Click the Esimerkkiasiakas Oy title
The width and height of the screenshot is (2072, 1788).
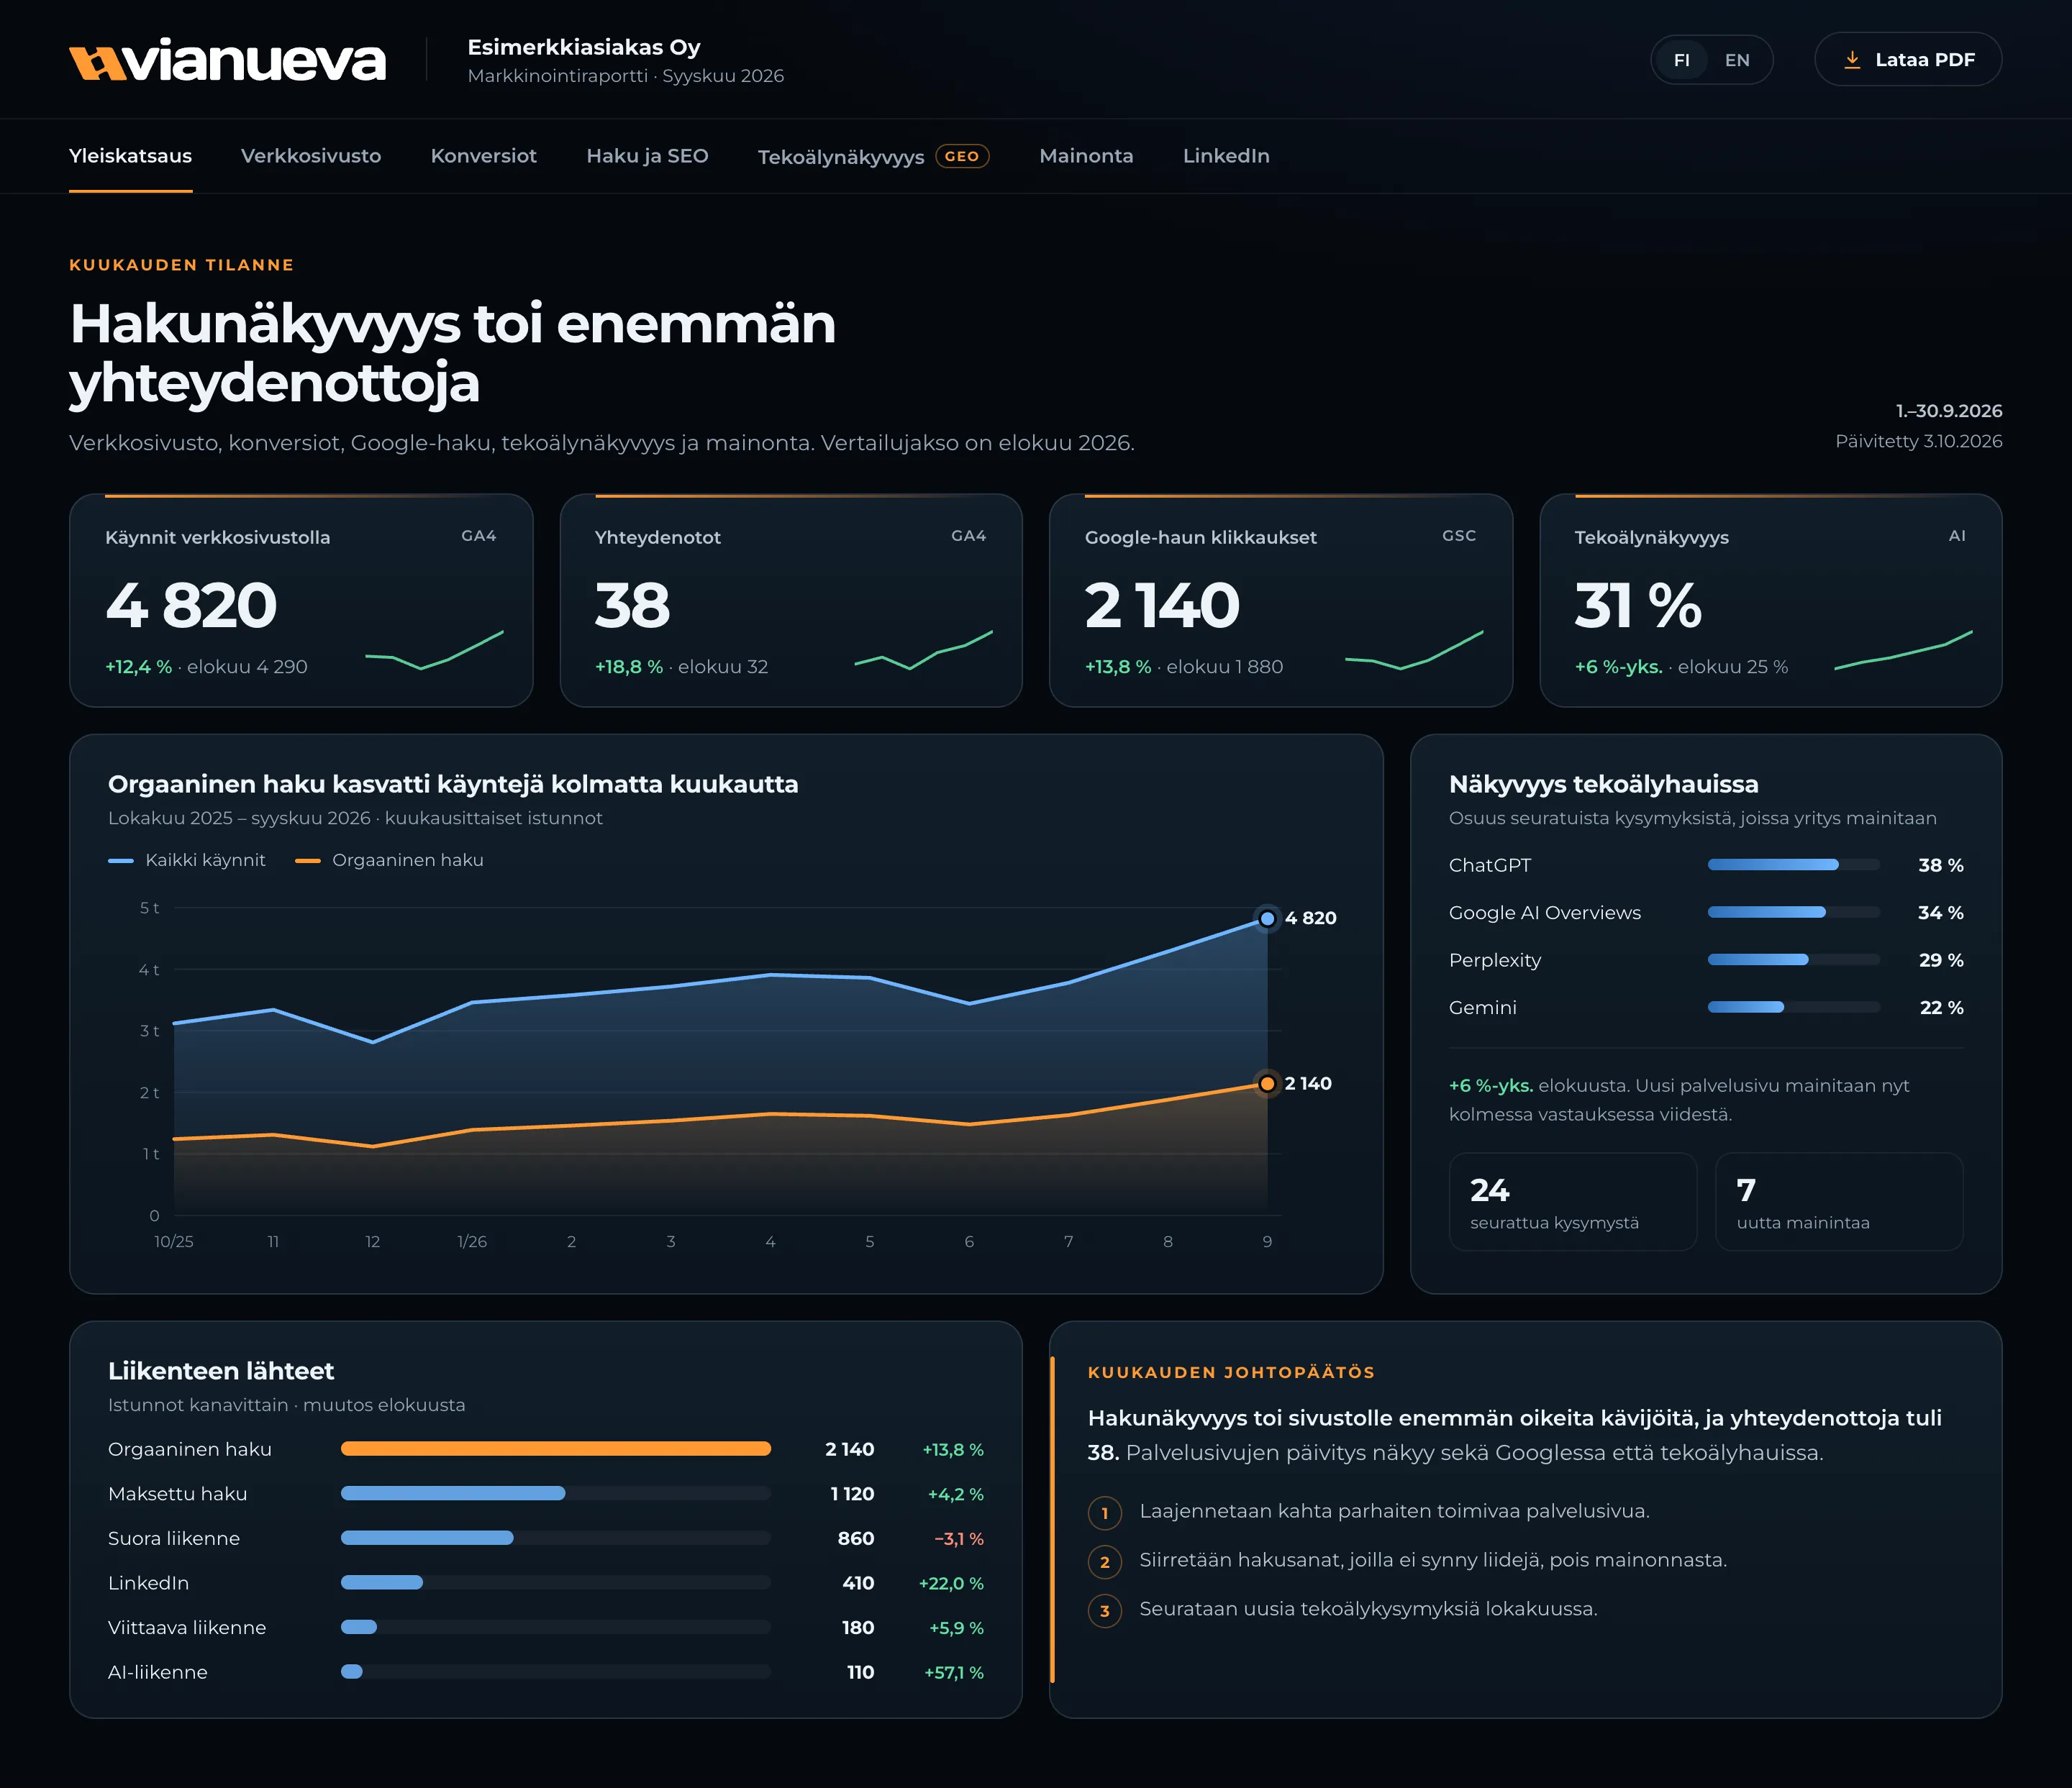click(x=584, y=47)
